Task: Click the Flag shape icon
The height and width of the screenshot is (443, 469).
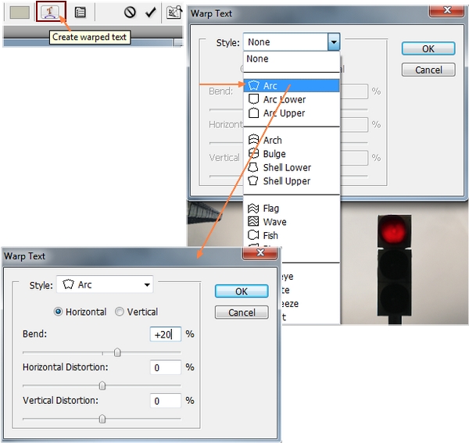Action: [x=253, y=208]
